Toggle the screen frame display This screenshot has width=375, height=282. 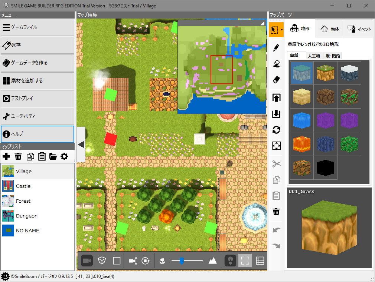pos(245,261)
